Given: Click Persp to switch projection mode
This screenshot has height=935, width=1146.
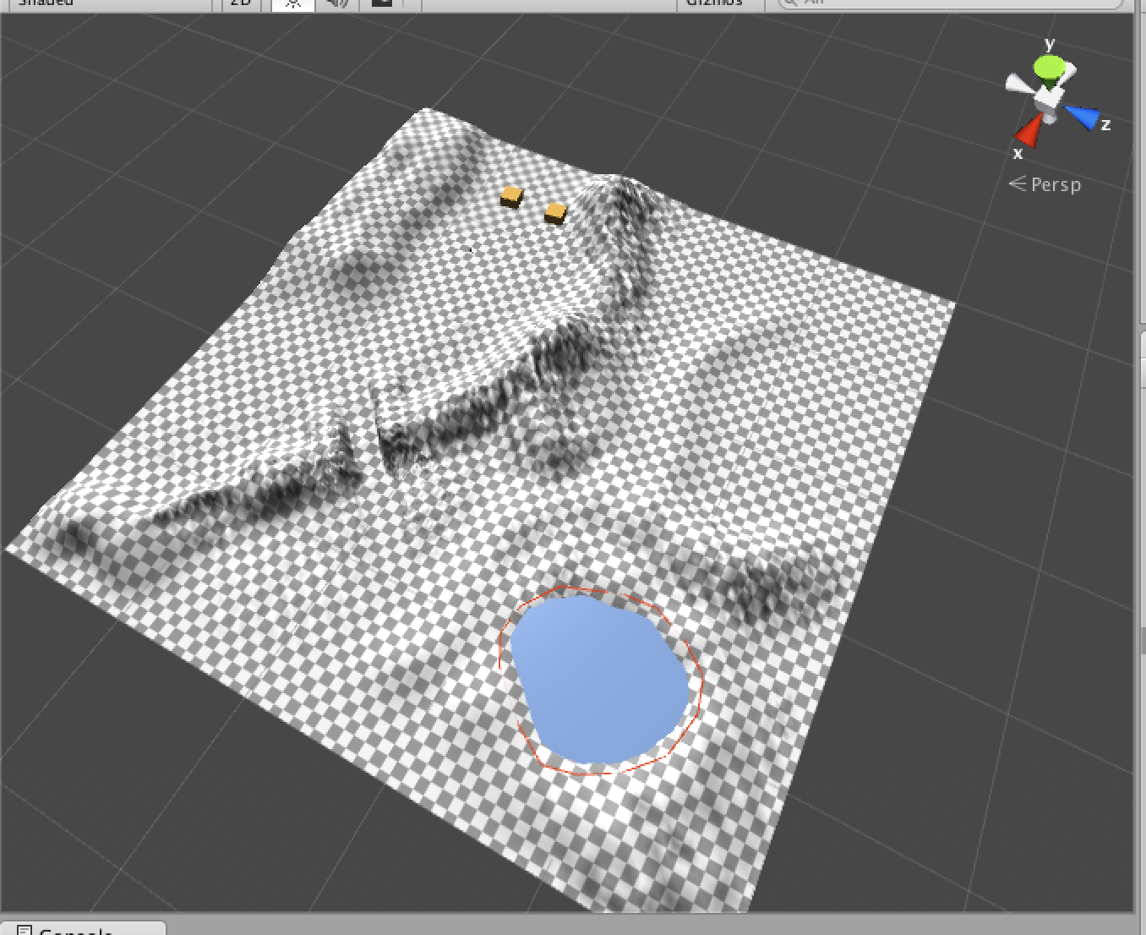Looking at the screenshot, I should click(x=1052, y=184).
